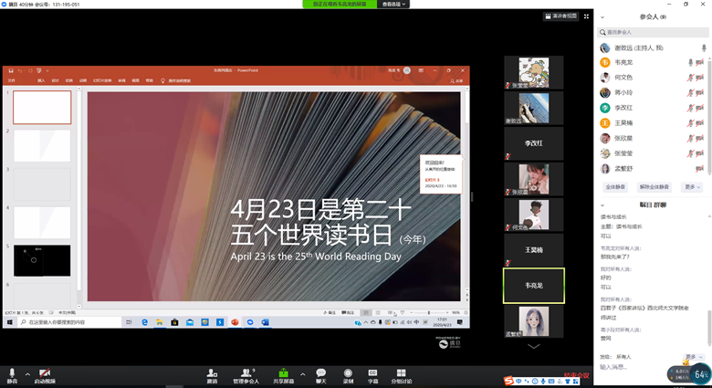Expand the 更多 dropdown below participant list

tap(691, 187)
